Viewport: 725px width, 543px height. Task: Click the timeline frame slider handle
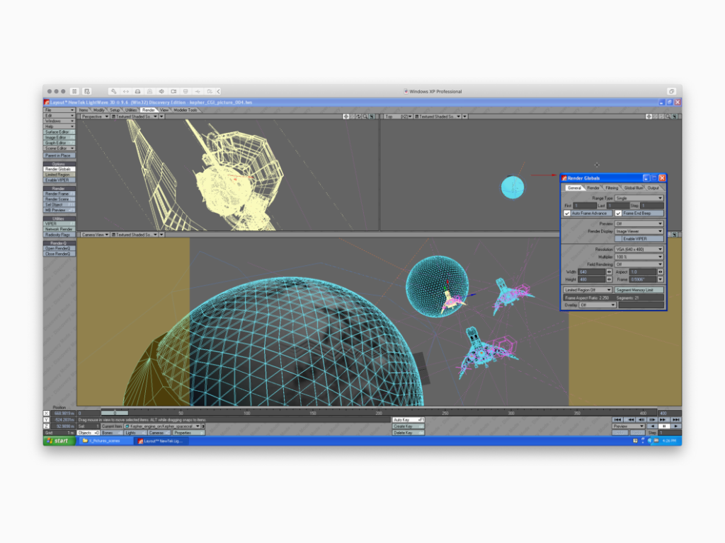click(115, 413)
